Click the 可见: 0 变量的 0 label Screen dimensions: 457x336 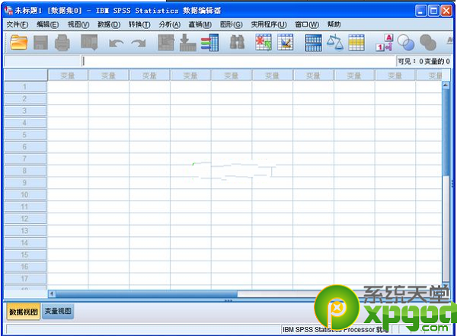point(423,61)
